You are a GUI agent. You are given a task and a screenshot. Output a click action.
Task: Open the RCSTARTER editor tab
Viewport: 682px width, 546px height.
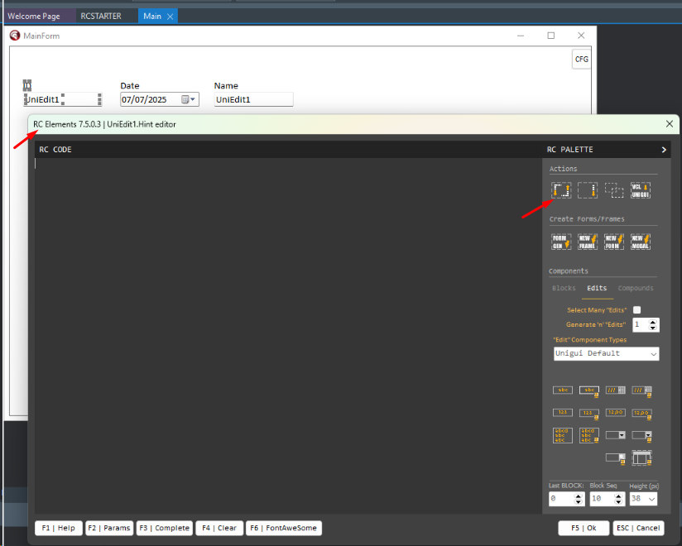[101, 16]
